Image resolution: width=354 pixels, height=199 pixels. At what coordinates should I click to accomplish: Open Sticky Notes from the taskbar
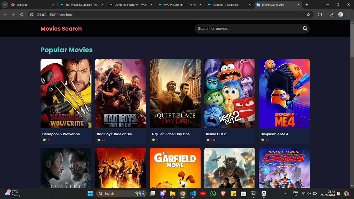pyautogui.click(x=233, y=193)
